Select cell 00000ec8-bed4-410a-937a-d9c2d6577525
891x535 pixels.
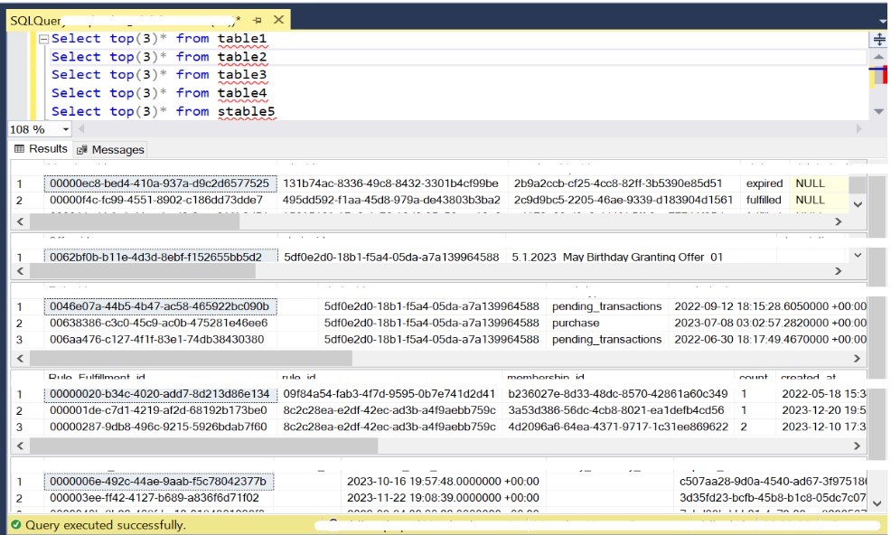[x=158, y=183]
